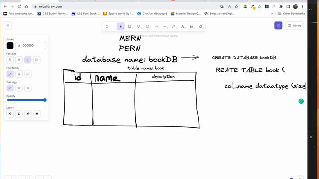
Task: Open the CSS Font Stack bookmark
Action: click(85, 14)
